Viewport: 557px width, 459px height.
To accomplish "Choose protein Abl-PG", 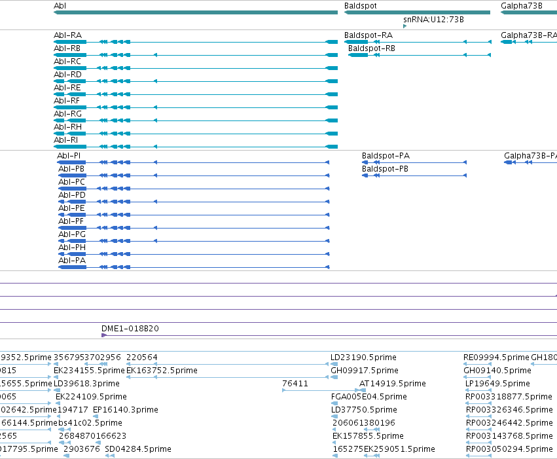I will 72,234.
